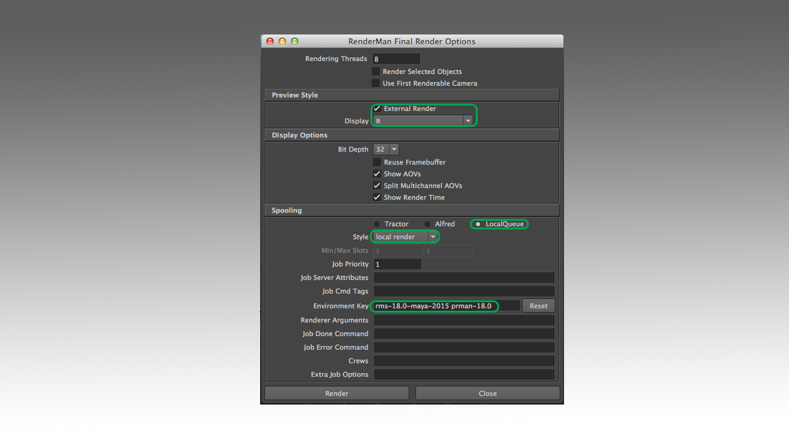Collapse the Preview Style section header
This screenshot has width=789, height=444.
(412, 95)
